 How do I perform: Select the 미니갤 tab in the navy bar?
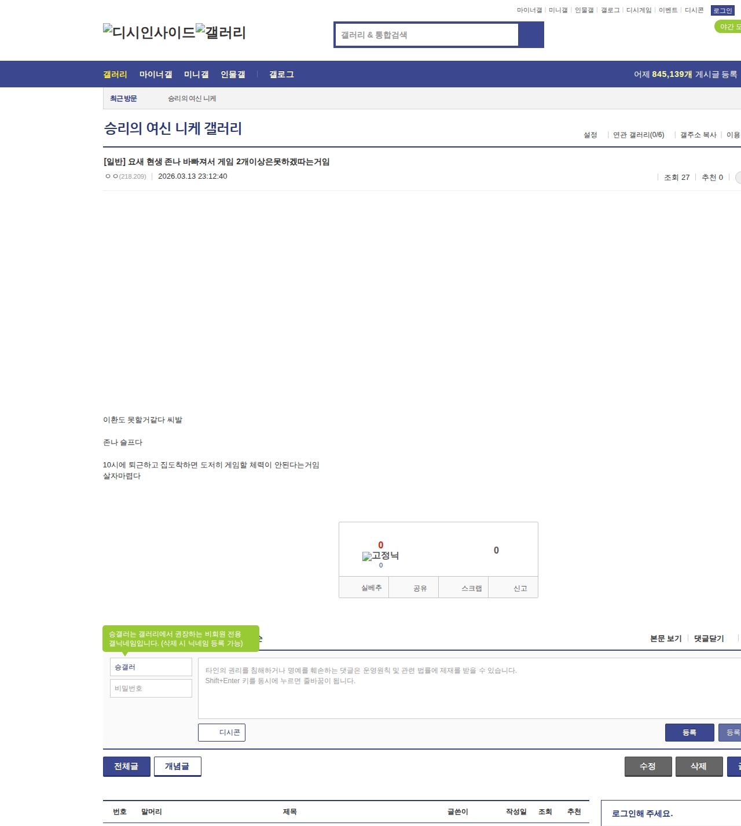[196, 74]
